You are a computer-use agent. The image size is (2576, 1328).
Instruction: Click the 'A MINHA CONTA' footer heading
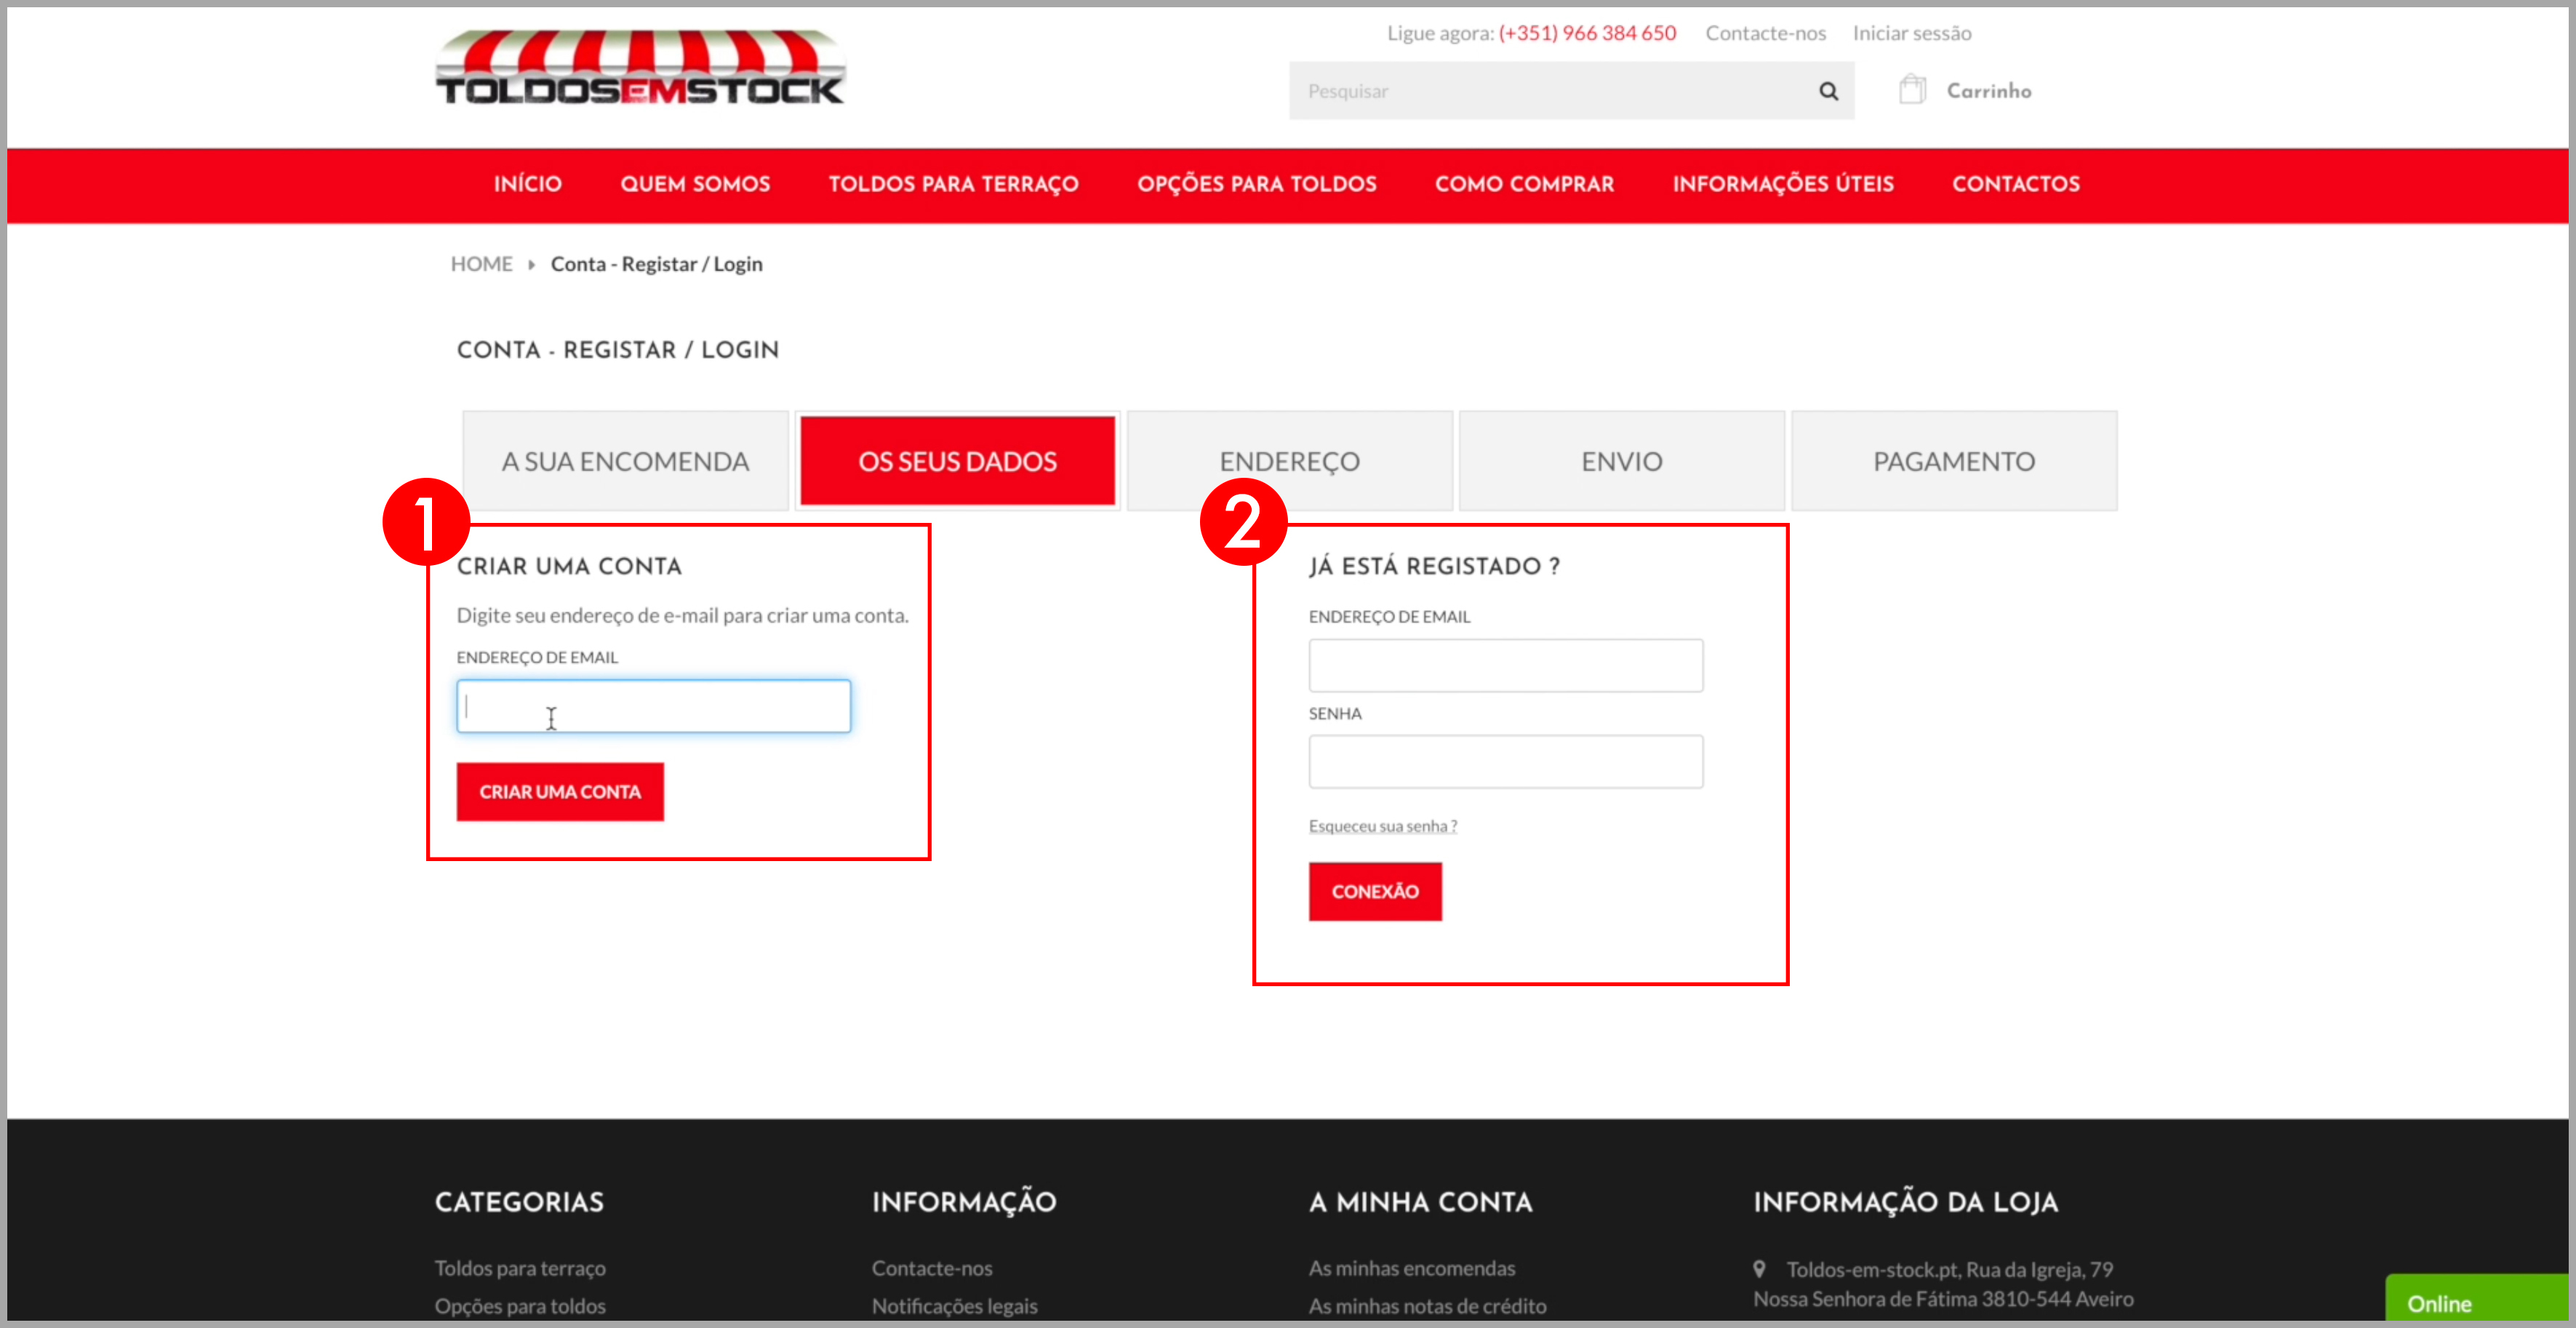click(1420, 1202)
